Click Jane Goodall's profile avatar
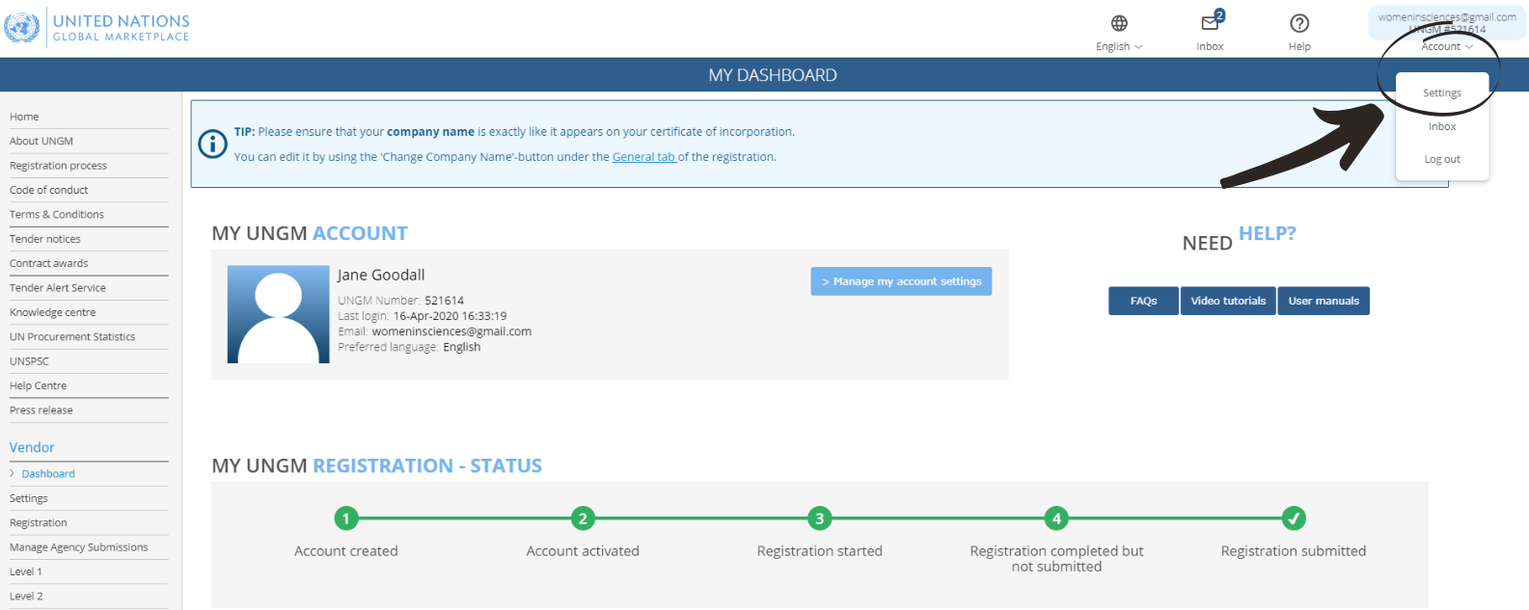 click(278, 314)
